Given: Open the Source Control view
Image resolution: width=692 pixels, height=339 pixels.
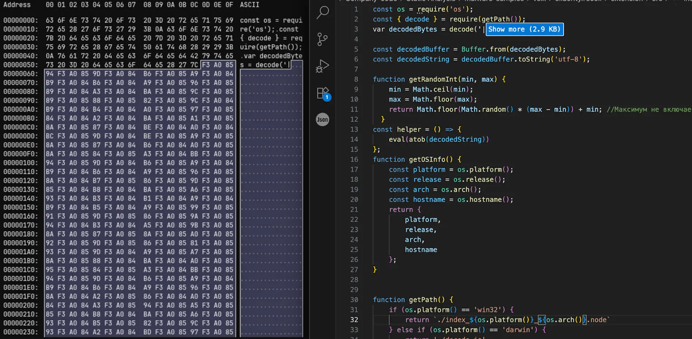Looking at the screenshot, I should point(322,39).
